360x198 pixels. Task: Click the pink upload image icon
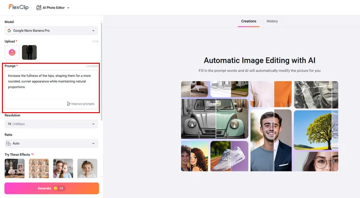tap(12, 52)
